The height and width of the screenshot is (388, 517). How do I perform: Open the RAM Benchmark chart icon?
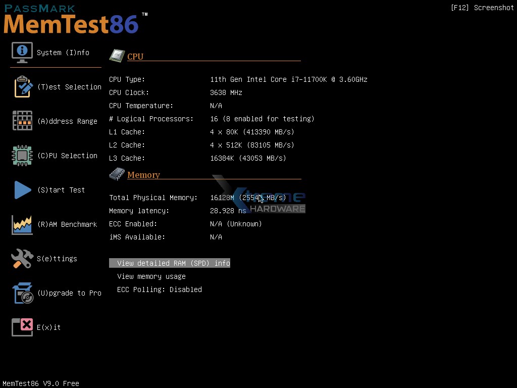pyautogui.click(x=22, y=224)
